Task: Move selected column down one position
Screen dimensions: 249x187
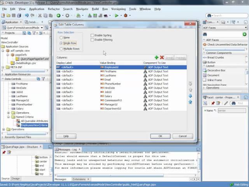Action: click(190, 96)
